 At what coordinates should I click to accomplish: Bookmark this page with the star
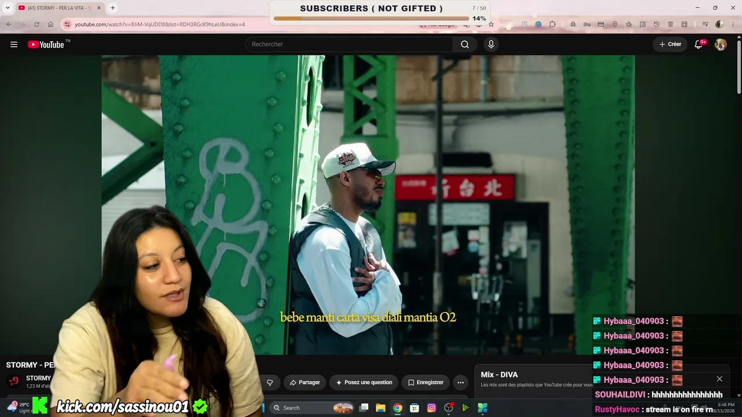coord(491,24)
